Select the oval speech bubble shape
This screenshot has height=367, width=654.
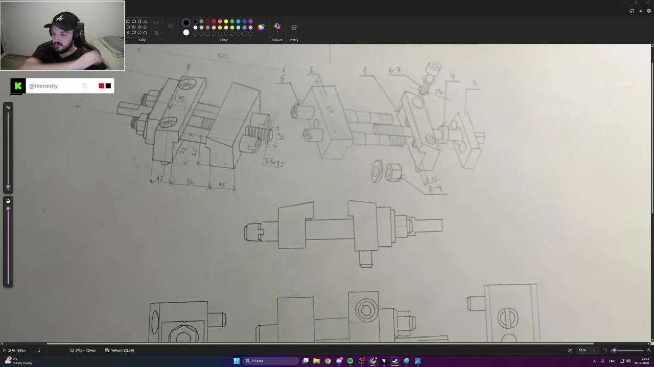coord(139,33)
